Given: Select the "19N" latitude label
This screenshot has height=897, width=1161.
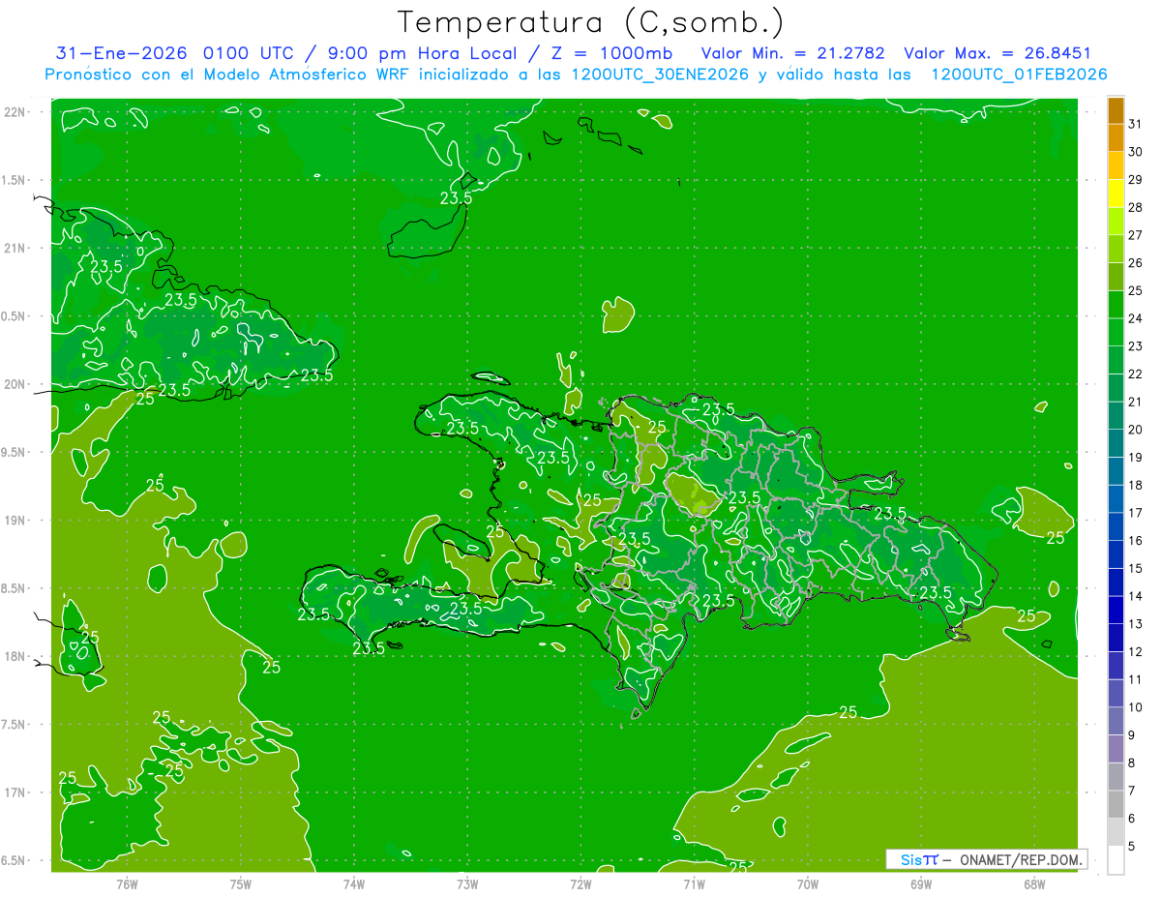Looking at the screenshot, I should click(15, 521).
